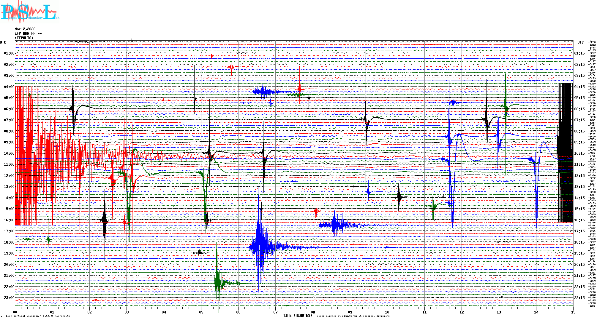The width and height of the screenshot is (597, 320).
Task: Click the 16:15 time label on right
Action: 579,220
